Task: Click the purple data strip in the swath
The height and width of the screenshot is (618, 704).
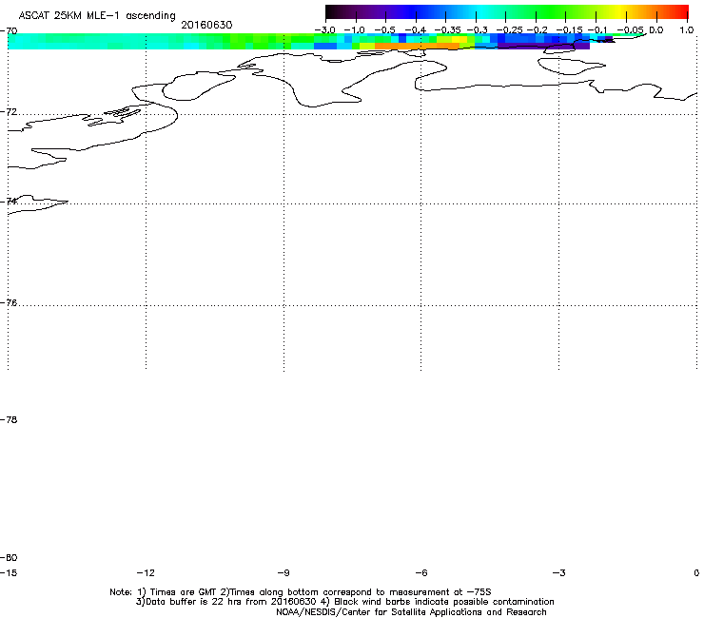Action: tap(543, 47)
